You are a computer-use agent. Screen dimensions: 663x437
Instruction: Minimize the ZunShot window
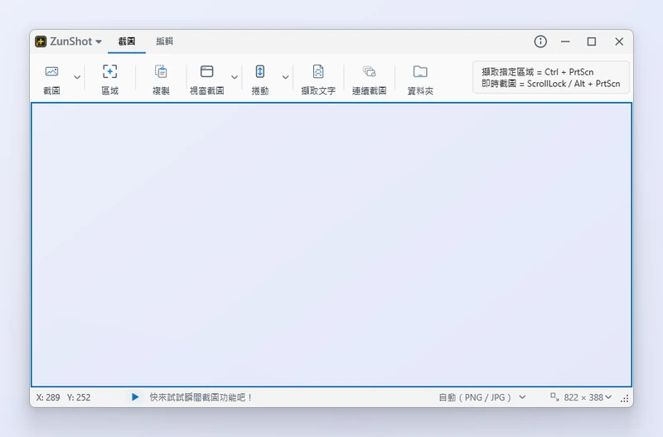565,41
